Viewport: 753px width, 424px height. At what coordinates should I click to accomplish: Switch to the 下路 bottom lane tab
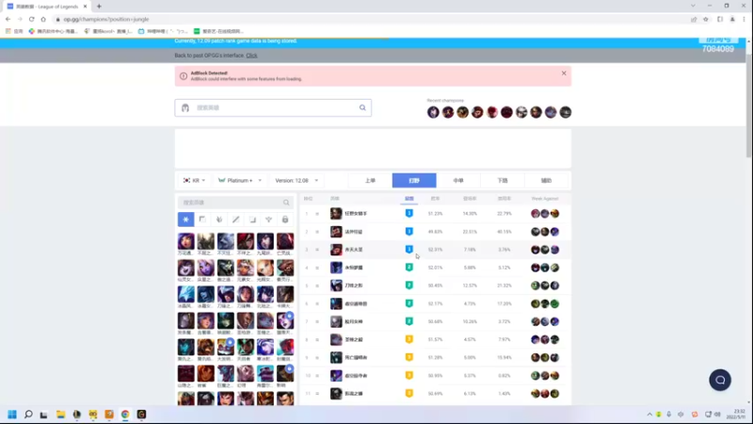503,180
